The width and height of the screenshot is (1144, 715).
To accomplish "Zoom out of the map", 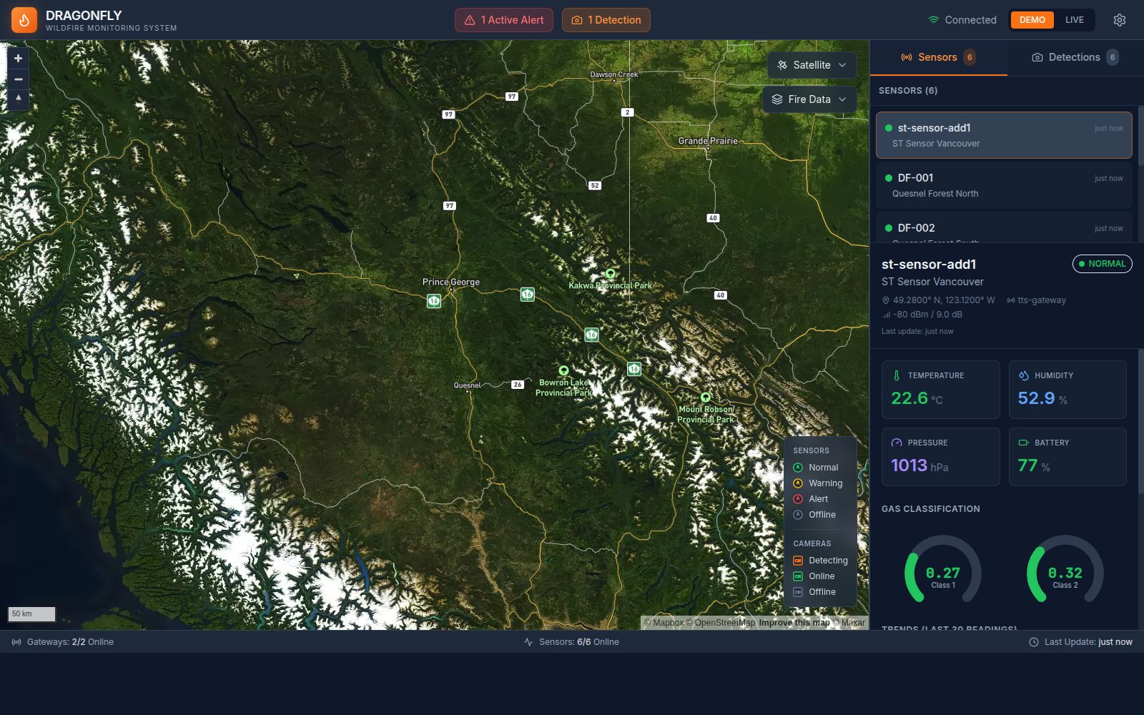I will (x=19, y=79).
